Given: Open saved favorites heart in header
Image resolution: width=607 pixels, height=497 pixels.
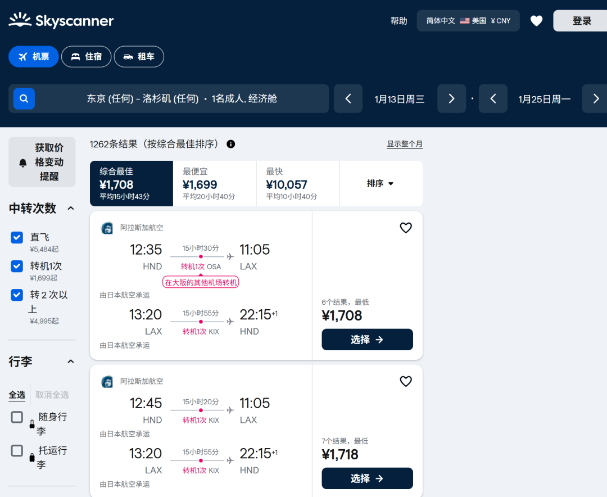Looking at the screenshot, I should click(x=536, y=21).
